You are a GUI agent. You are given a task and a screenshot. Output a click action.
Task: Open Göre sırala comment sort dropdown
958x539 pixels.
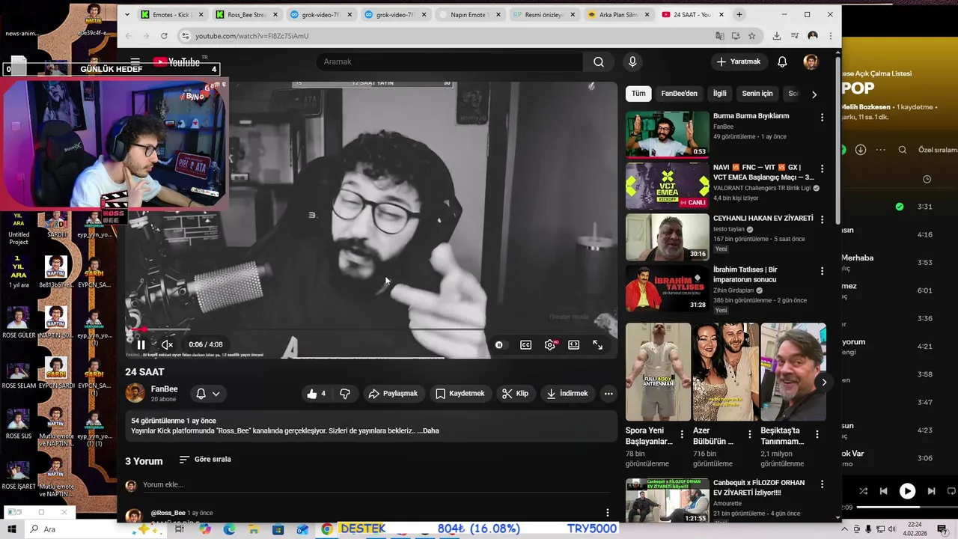click(205, 460)
